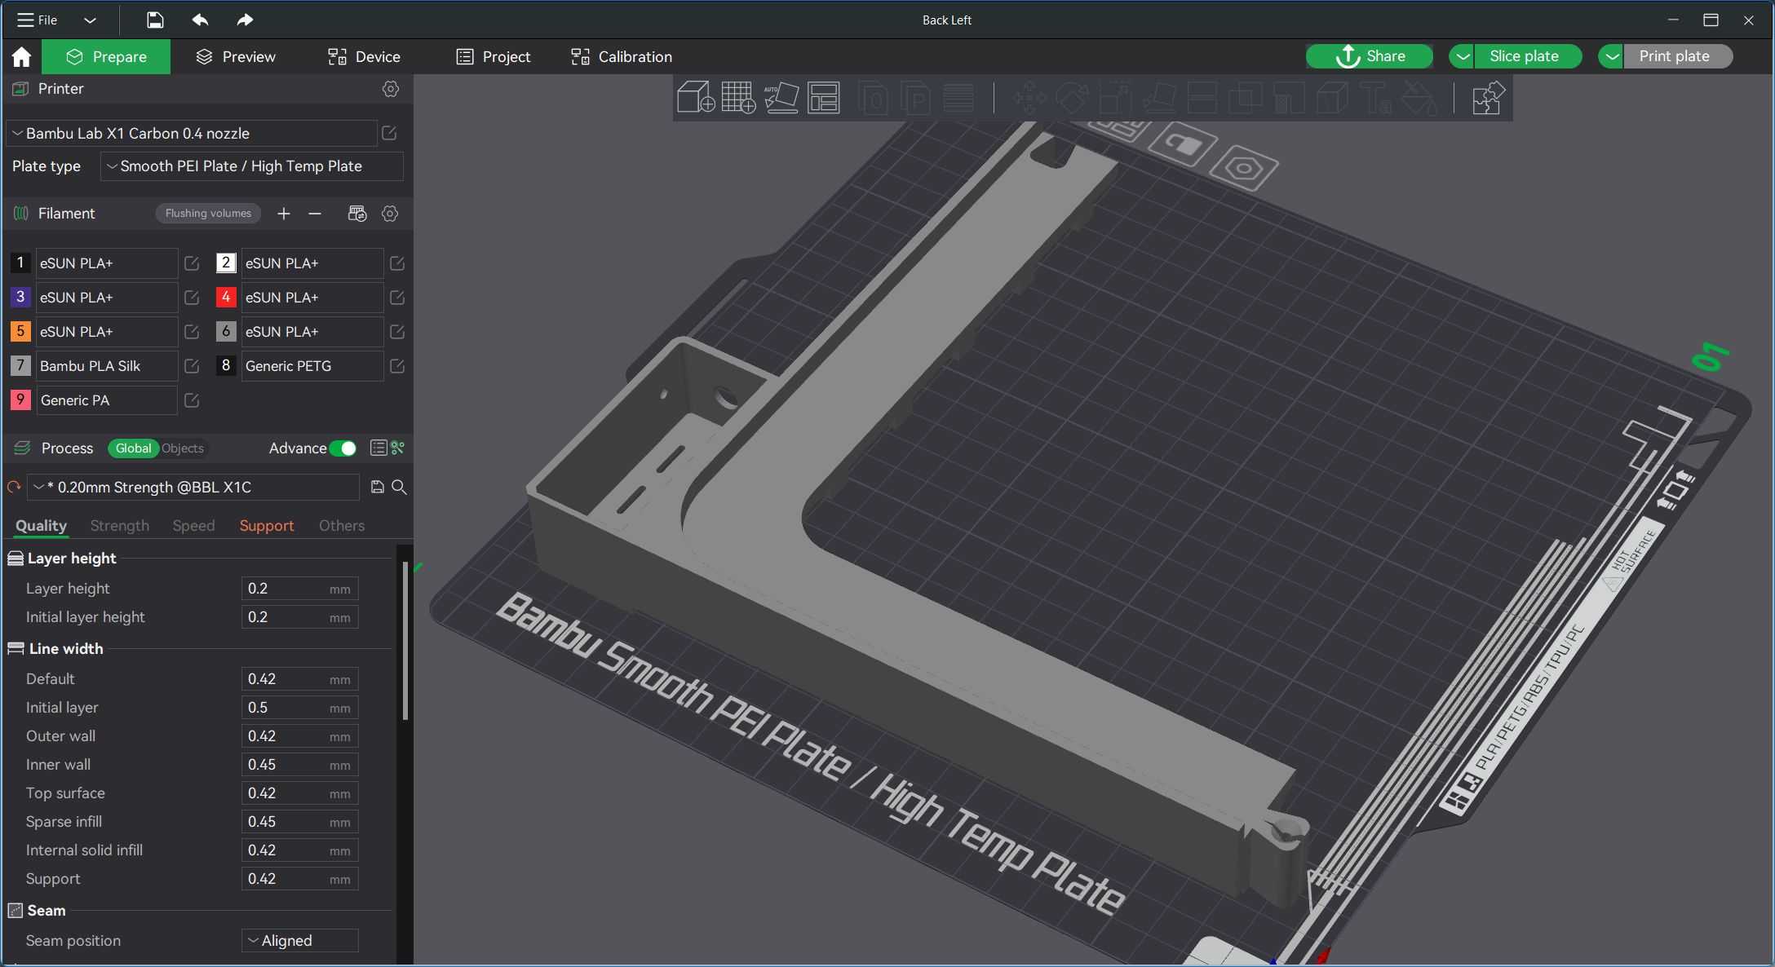Click the Arrange all objects icon
Screen dimensions: 1775x967
[824, 98]
